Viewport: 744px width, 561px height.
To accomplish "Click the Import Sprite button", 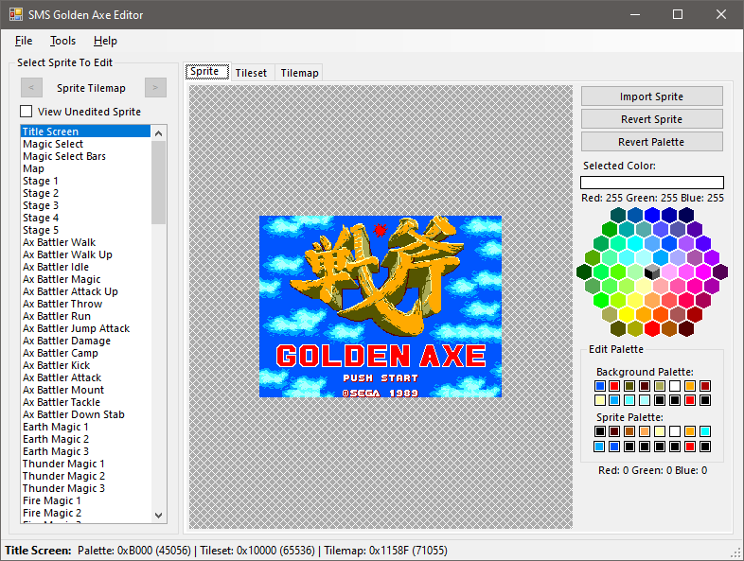I will tap(651, 96).
